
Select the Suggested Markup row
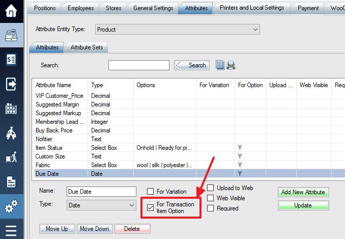tap(188, 113)
